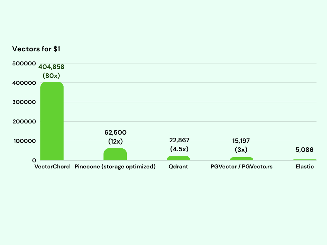Screen dimensions: 327x245
Task: Click the 500000 y-axis tick label
Action: point(24,63)
